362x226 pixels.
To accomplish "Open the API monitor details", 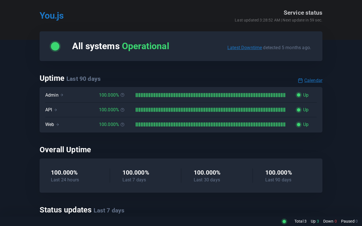I will click(x=49, y=110).
